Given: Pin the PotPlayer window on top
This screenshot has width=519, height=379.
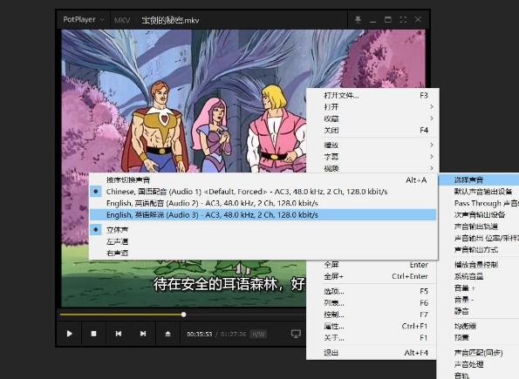Looking at the screenshot, I should coord(358,19).
